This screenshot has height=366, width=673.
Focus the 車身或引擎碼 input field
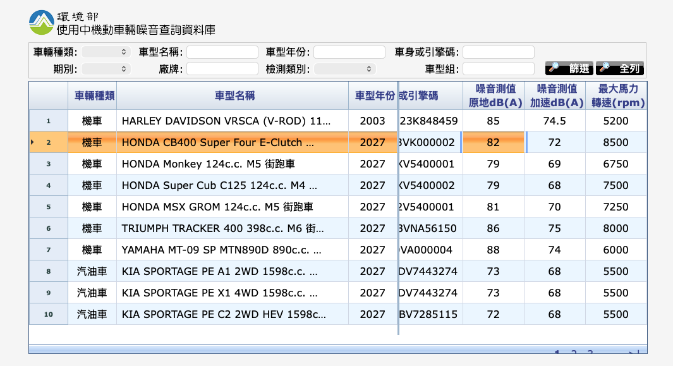tap(499, 52)
